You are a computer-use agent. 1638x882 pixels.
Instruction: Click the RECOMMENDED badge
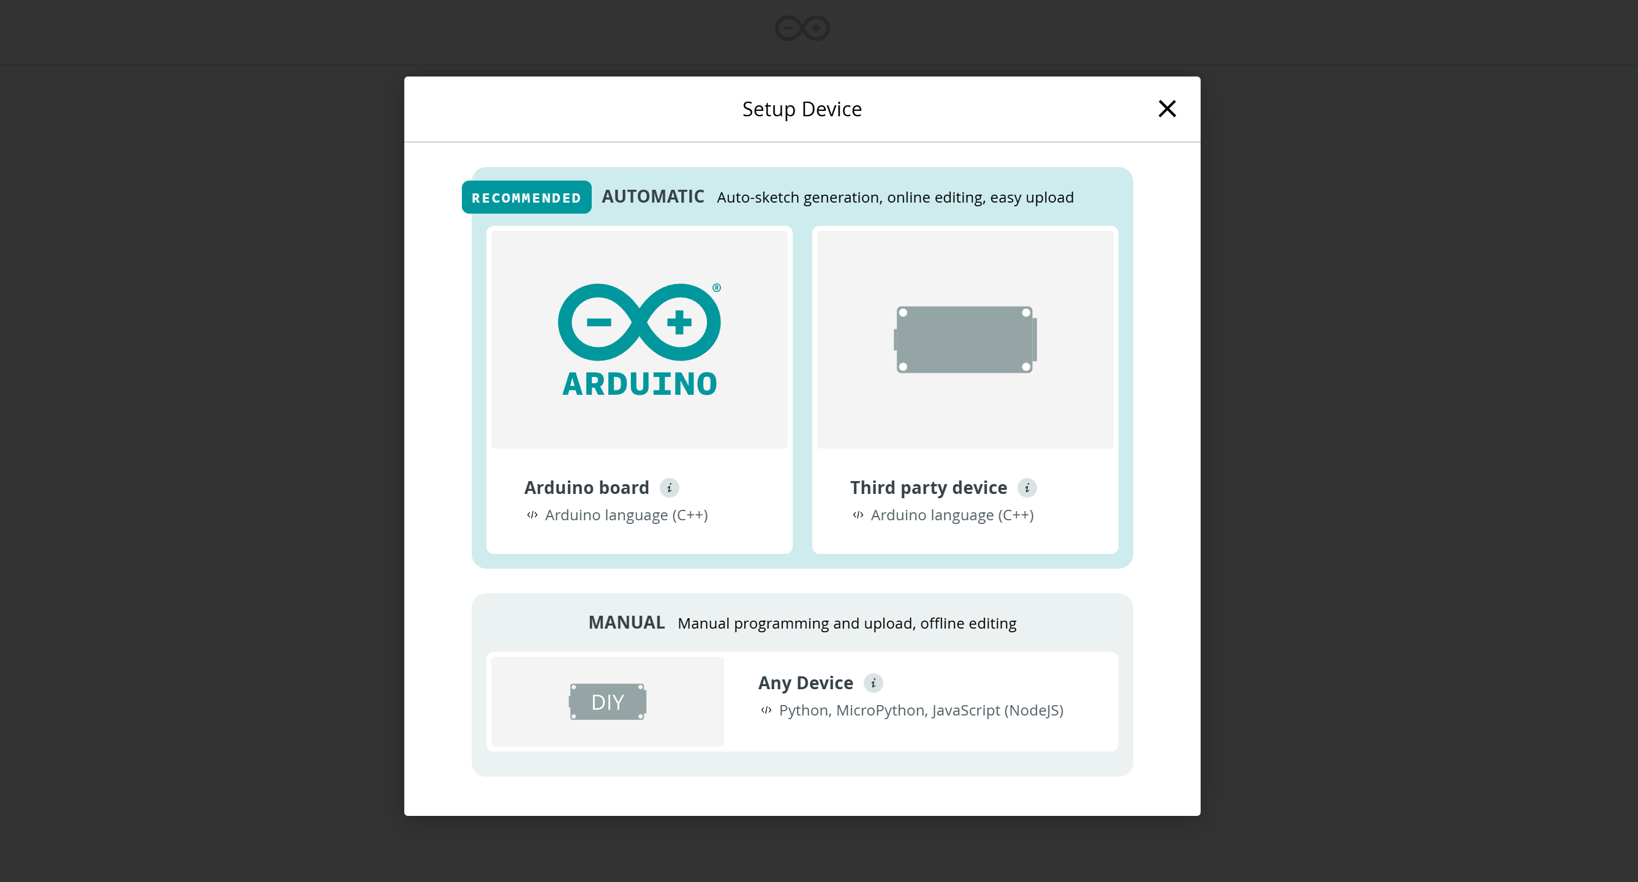click(526, 198)
